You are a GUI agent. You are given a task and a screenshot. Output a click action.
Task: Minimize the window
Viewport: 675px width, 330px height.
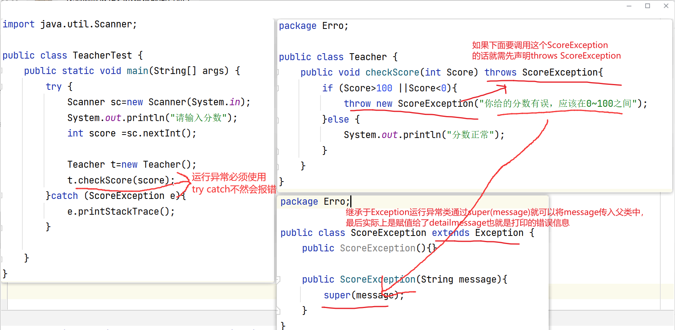[629, 6]
